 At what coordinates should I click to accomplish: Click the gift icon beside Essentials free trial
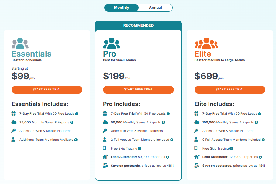(x=14, y=113)
